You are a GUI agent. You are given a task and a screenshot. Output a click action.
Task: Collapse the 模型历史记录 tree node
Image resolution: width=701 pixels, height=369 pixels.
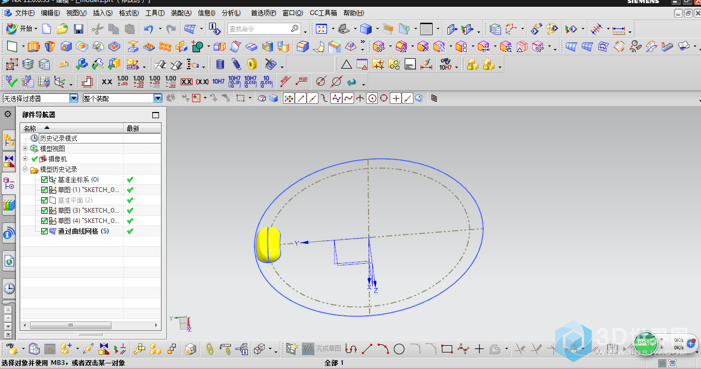[25, 169]
